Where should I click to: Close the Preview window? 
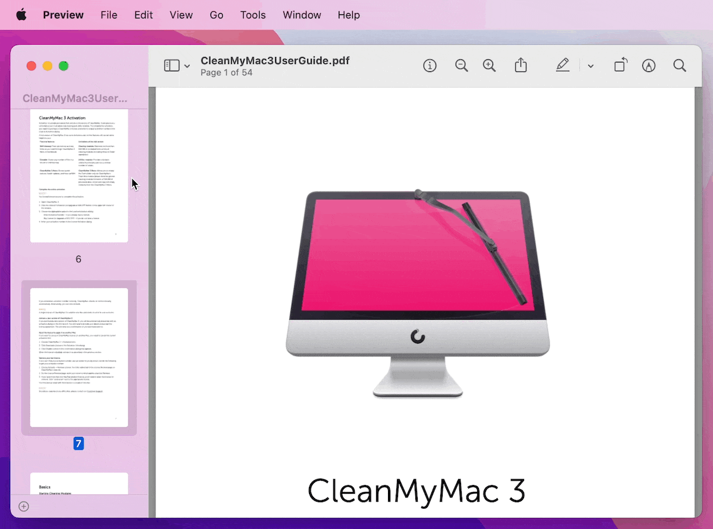pos(31,66)
